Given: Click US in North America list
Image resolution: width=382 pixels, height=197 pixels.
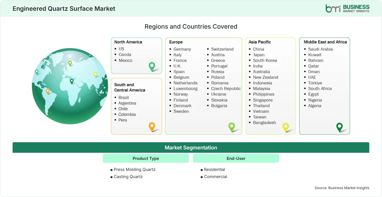Looking at the screenshot, I should [121, 49].
